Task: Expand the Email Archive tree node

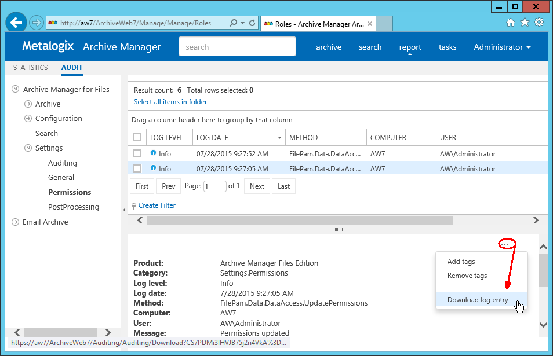Action: click(x=15, y=222)
